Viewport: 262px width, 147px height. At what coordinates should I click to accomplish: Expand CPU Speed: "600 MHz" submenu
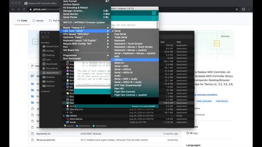click(x=85, y=34)
